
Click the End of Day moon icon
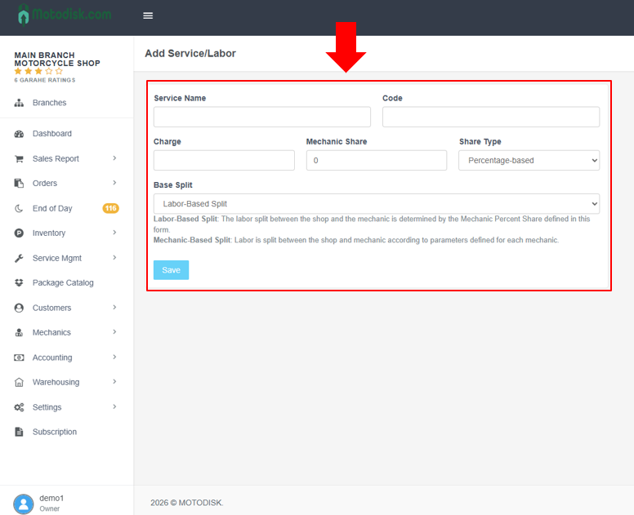pyautogui.click(x=19, y=209)
